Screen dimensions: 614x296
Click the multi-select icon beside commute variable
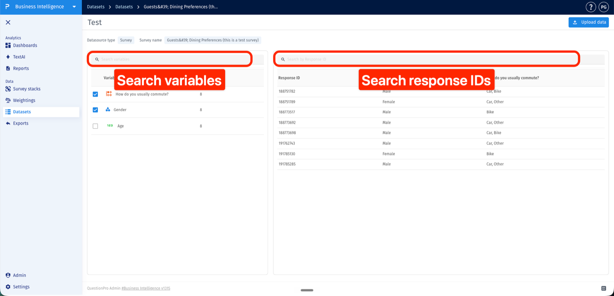tap(109, 94)
